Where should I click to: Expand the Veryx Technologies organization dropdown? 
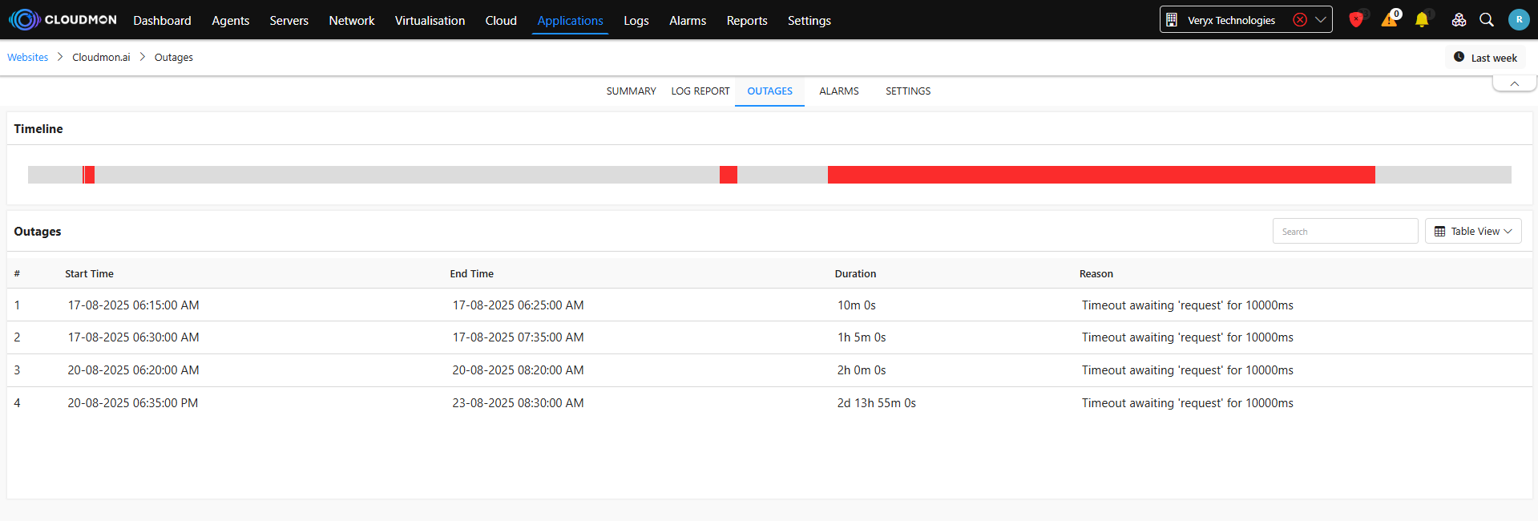click(1321, 20)
